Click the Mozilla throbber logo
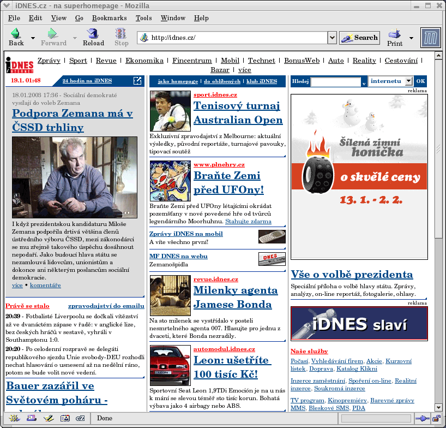446x428 pixels. click(431, 38)
